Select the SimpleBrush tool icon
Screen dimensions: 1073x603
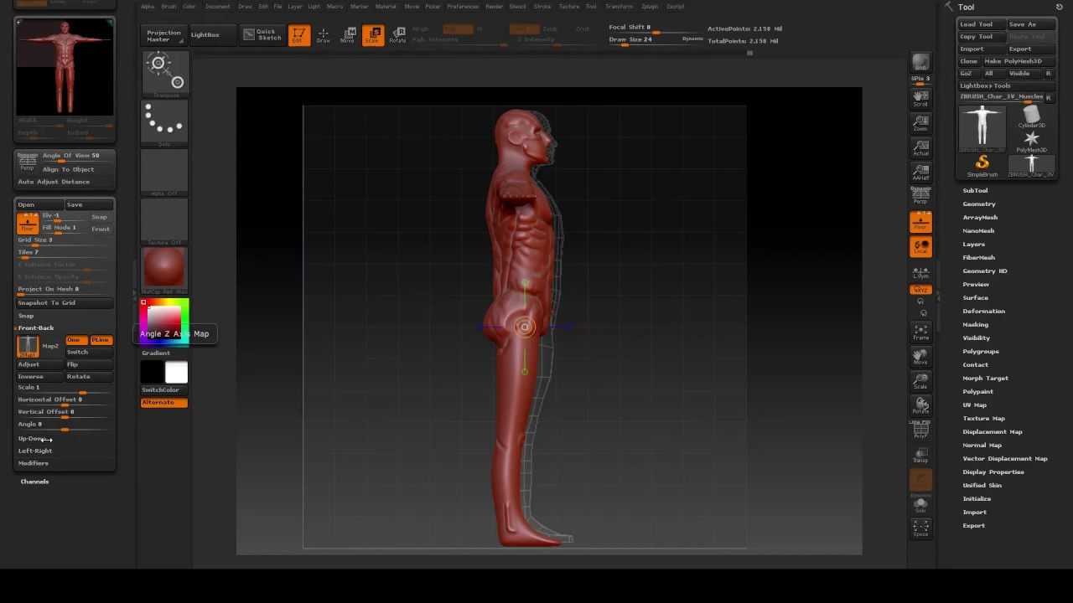point(982,165)
